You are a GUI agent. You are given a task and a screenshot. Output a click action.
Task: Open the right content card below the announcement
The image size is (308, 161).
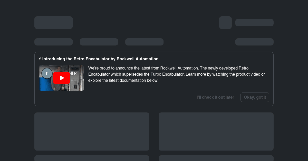(216, 132)
